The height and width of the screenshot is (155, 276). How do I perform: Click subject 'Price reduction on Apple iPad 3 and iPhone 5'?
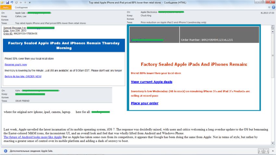[x=173, y=22]
